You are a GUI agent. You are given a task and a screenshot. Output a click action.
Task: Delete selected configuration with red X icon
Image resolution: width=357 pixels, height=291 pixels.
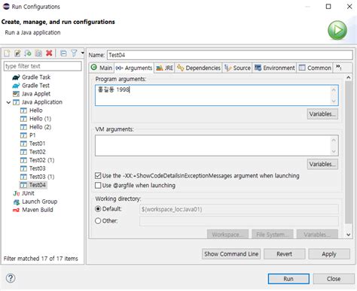point(49,53)
